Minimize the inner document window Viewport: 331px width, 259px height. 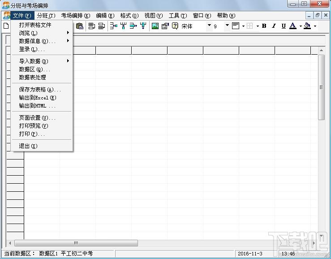[309, 15]
